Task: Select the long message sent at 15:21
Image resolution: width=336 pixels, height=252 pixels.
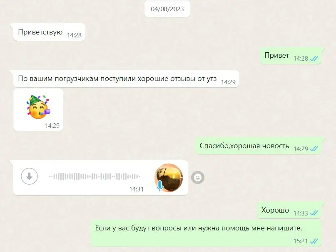Action: click(x=206, y=233)
